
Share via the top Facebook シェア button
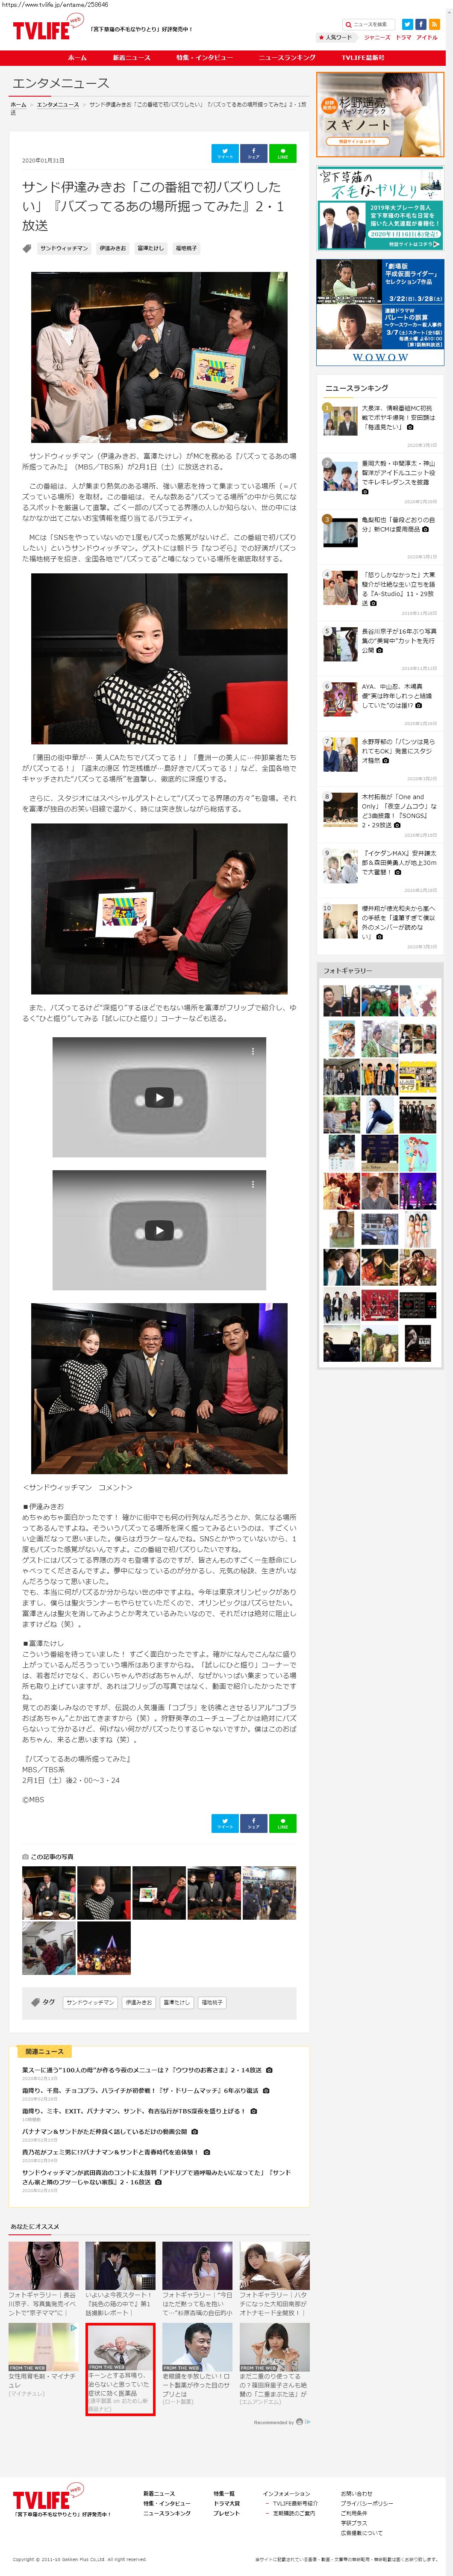(x=254, y=153)
